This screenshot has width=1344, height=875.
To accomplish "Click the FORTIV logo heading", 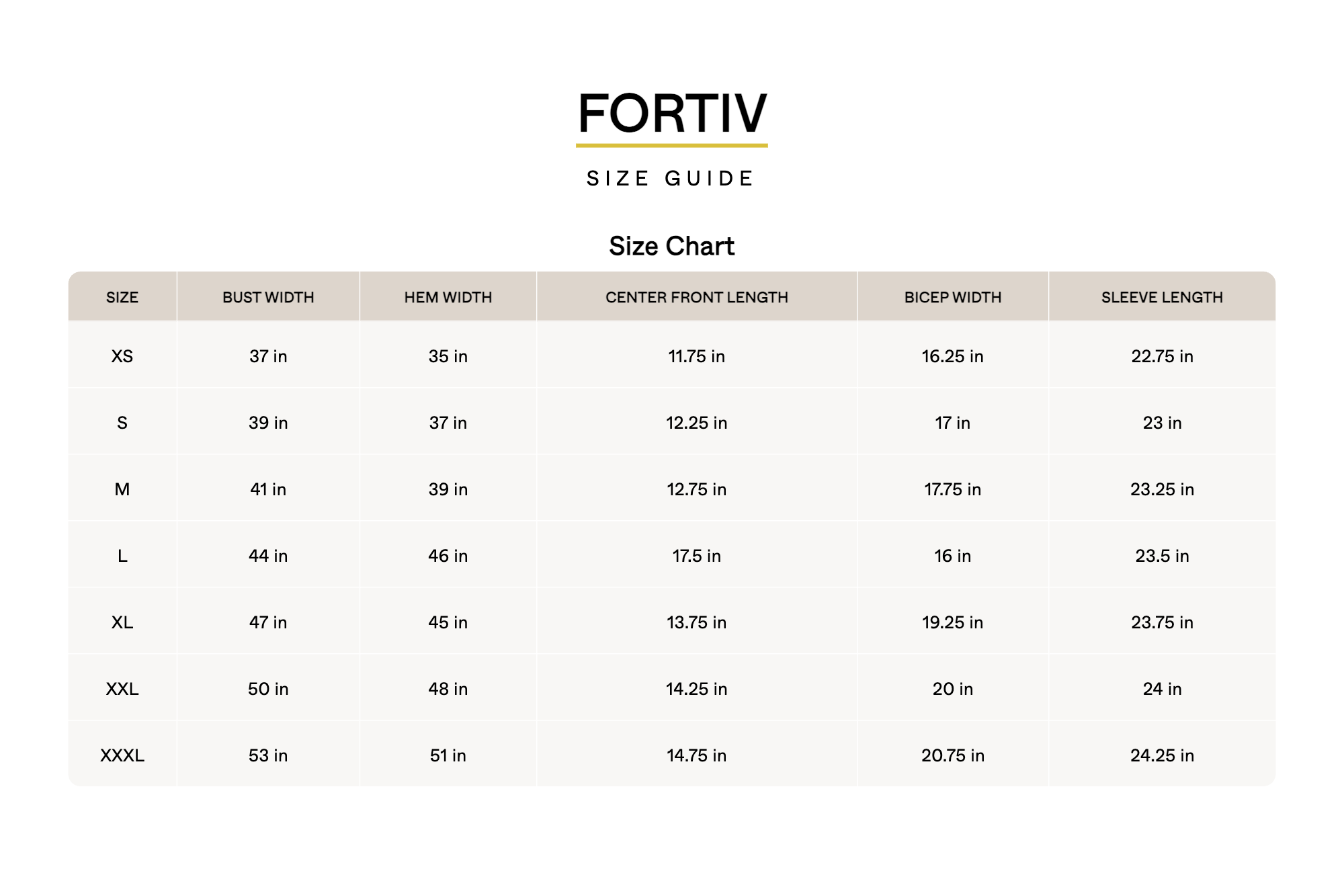I will 672,114.
